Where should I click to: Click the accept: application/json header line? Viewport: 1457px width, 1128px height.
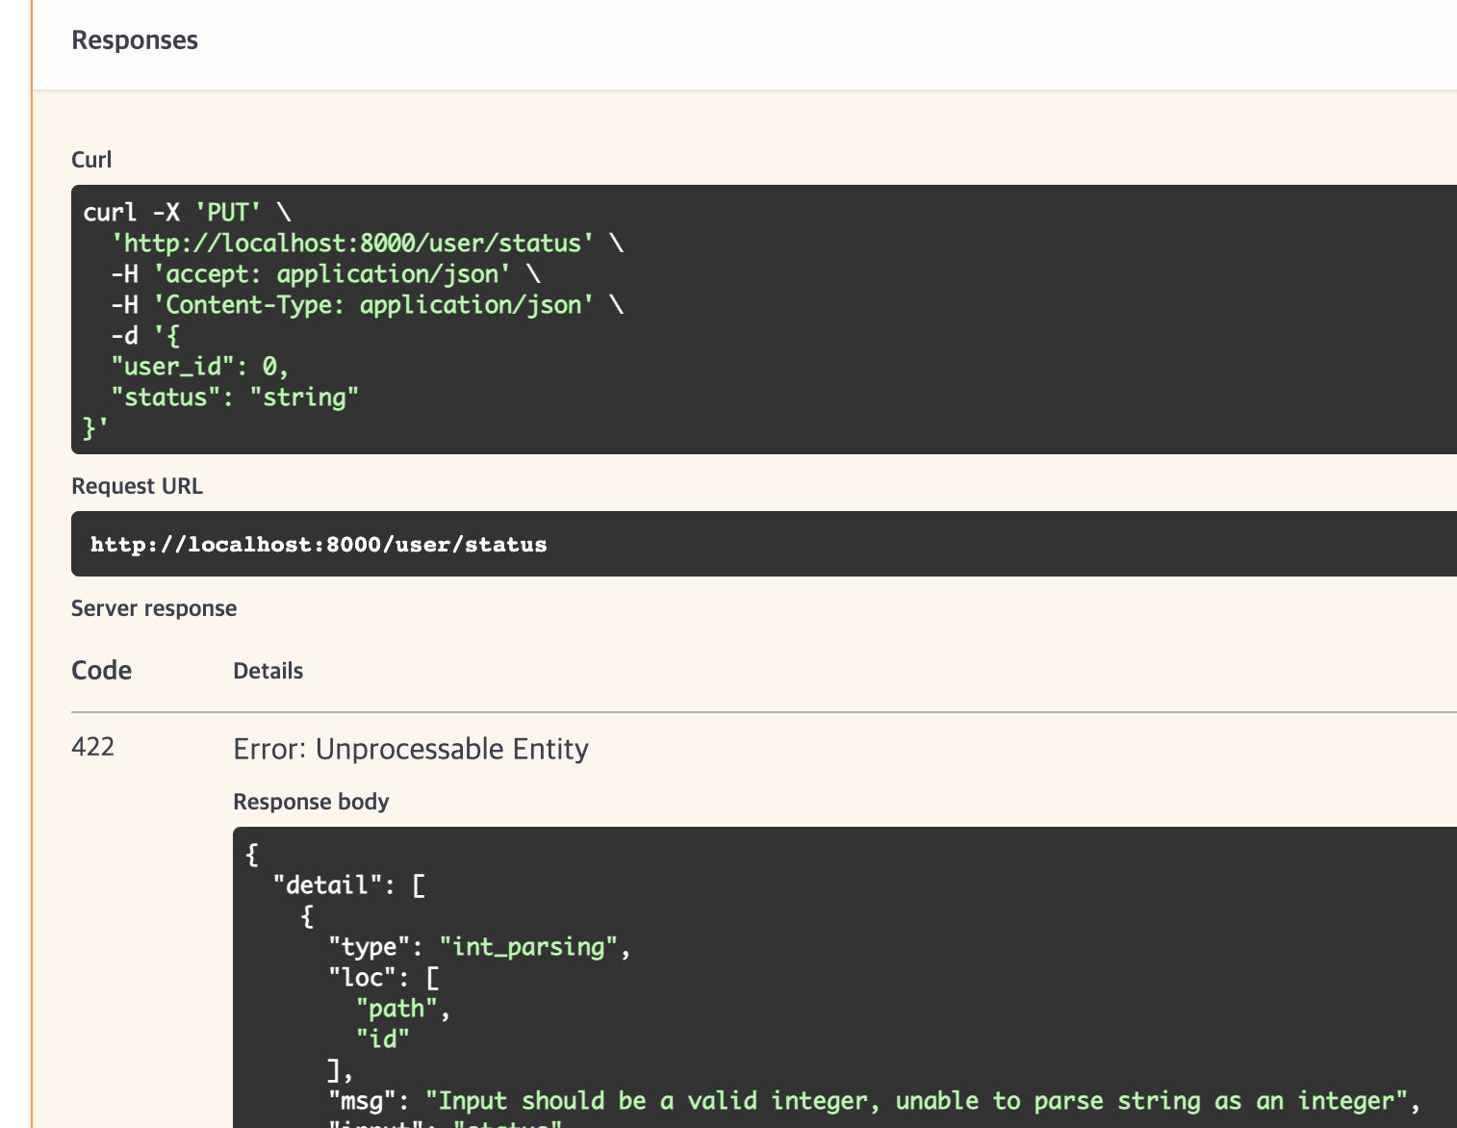[325, 273]
